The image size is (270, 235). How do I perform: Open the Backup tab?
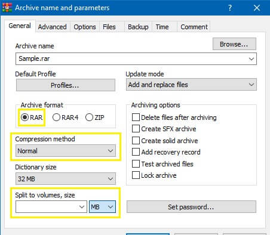click(x=138, y=27)
